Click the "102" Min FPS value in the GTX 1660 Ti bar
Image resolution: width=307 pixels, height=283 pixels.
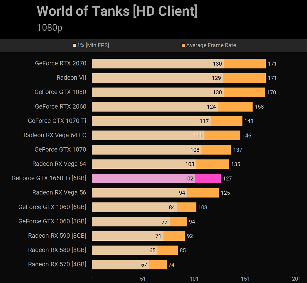(189, 179)
